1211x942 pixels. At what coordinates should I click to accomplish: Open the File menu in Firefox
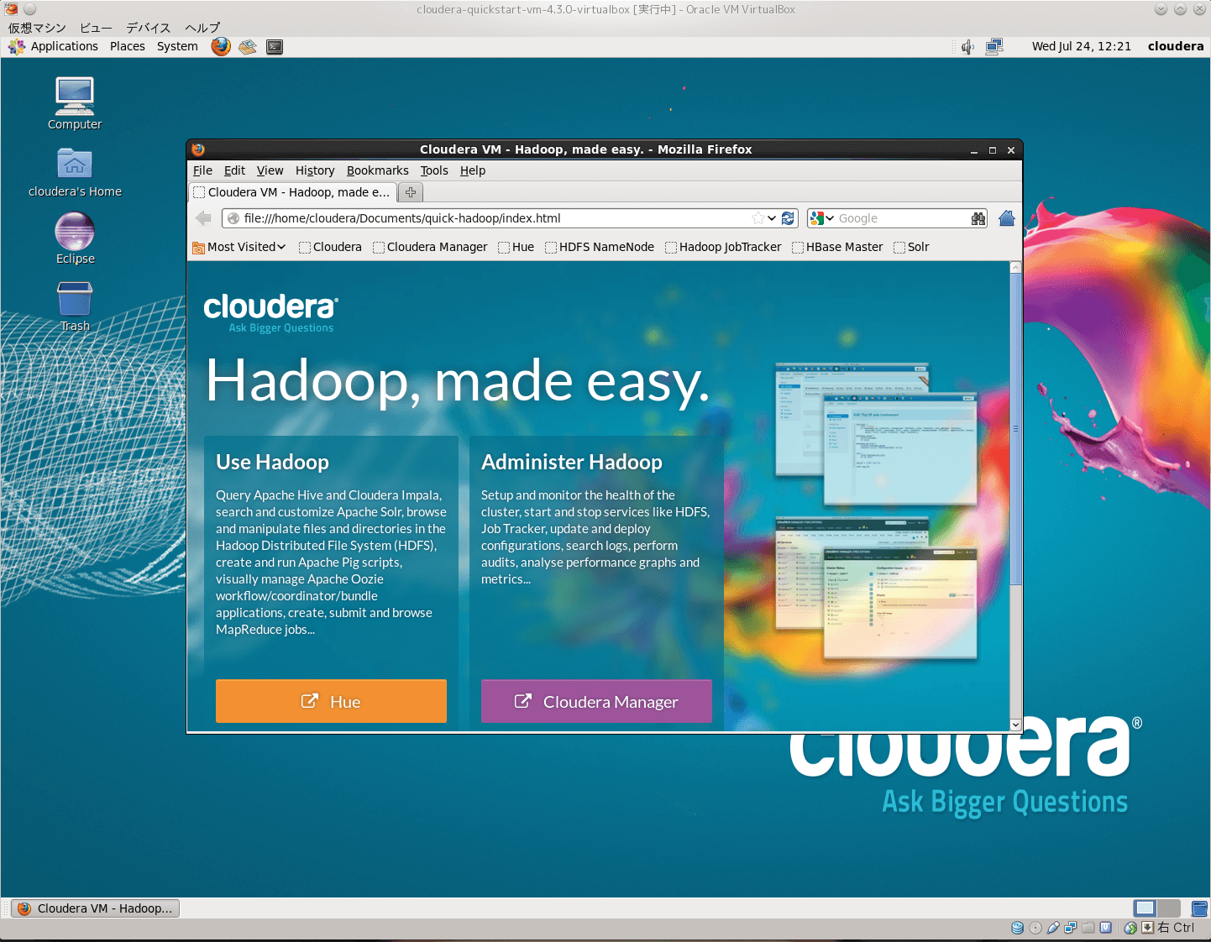coord(203,170)
